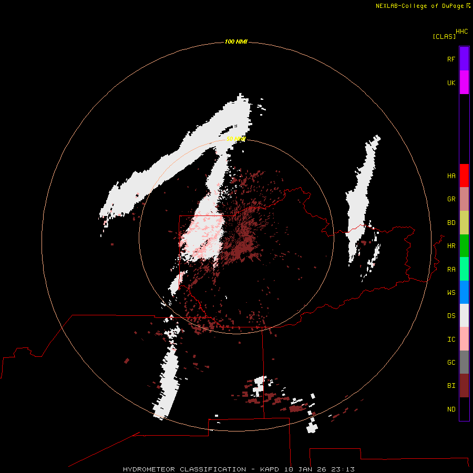Image resolution: width=473 pixels, height=473 pixels.
Task: Click the RA legend label
Action: 451,270
